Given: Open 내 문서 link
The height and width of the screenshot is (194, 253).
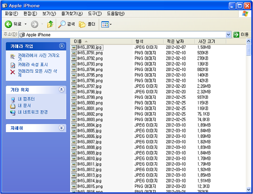Looking at the screenshot, I should click(x=24, y=105).
